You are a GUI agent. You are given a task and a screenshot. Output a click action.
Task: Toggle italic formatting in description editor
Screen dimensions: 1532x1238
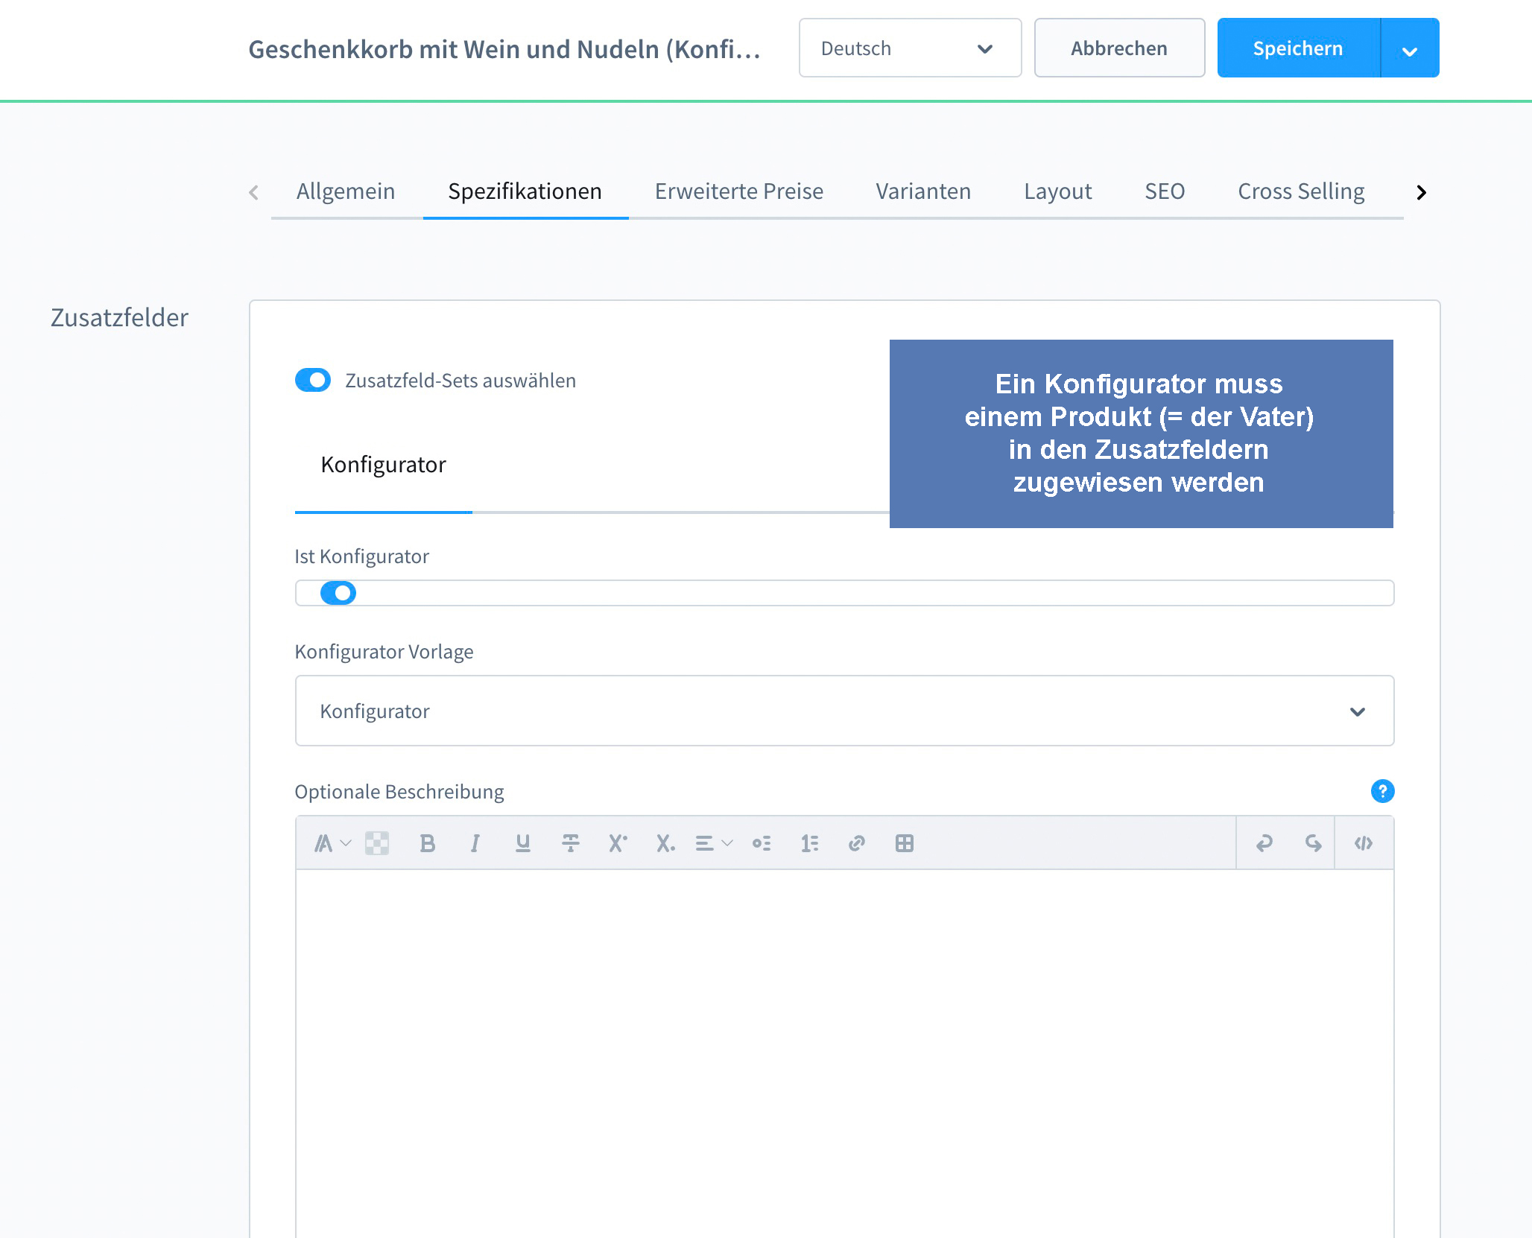[475, 843]
